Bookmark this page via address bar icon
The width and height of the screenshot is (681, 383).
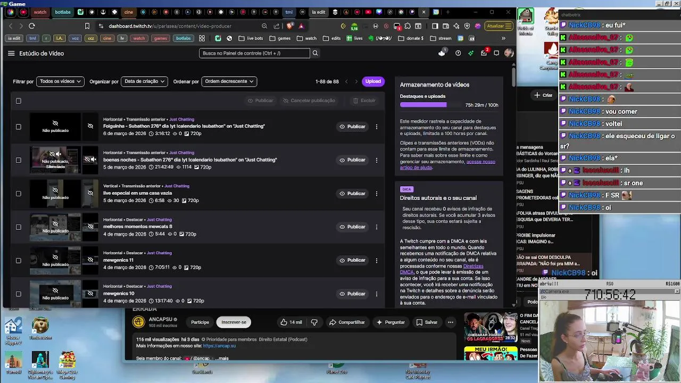(87, 26)
